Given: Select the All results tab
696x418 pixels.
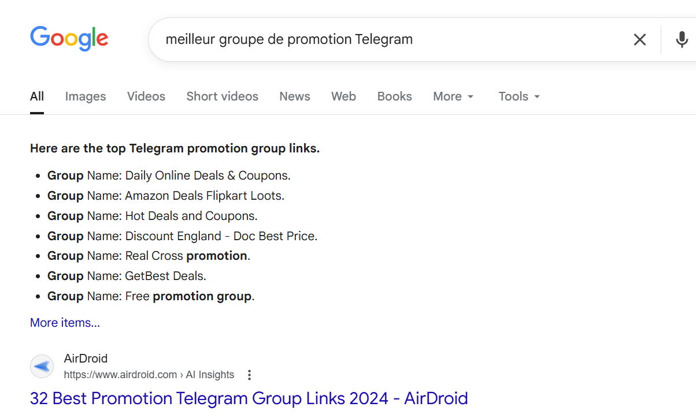Looking at the screenshot, I should pos(36,96).
